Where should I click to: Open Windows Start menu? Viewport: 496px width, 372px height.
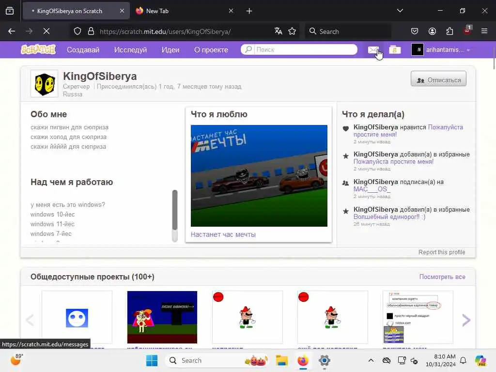click(152, 360)
